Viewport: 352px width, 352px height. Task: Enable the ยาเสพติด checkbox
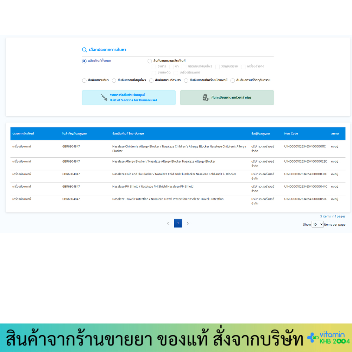click(x=154, y=73)
